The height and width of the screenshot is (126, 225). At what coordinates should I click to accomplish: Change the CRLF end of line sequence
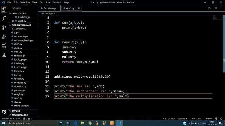click(200, 119)
